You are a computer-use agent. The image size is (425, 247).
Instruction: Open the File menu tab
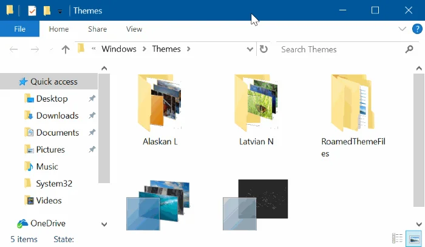coord(20,29)
